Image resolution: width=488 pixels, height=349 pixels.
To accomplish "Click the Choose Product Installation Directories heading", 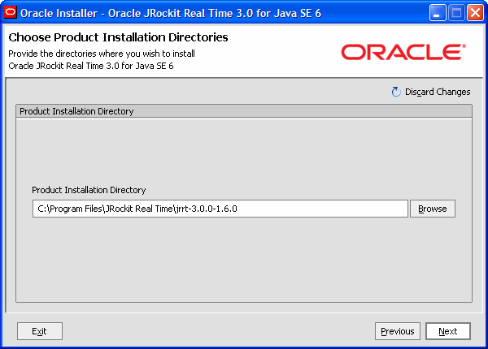I will click(x=118, y=37).
